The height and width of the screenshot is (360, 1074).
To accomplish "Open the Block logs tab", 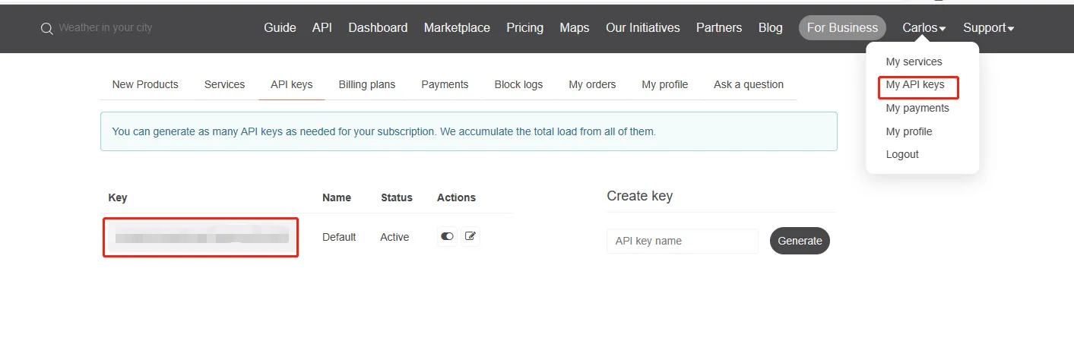I will click(x=518, y=84).
